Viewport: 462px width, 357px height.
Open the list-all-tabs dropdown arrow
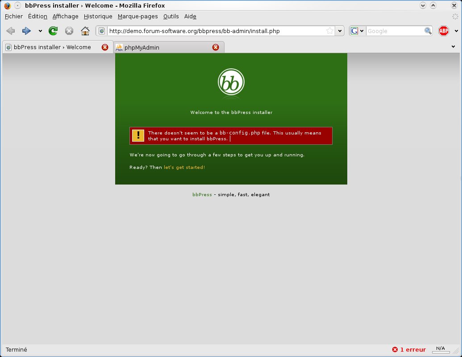click(453, 46)
